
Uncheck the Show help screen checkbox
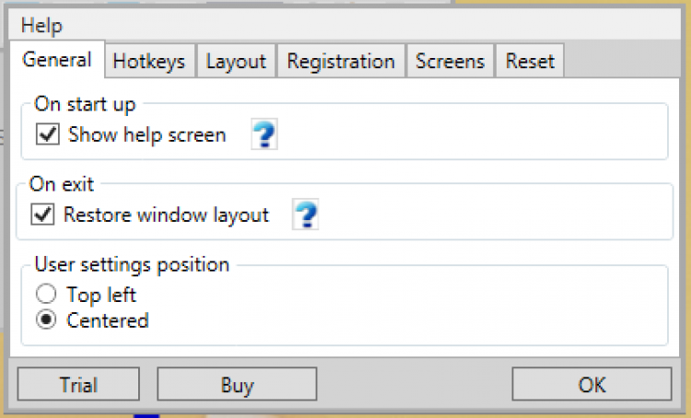(x=48, y=135)
